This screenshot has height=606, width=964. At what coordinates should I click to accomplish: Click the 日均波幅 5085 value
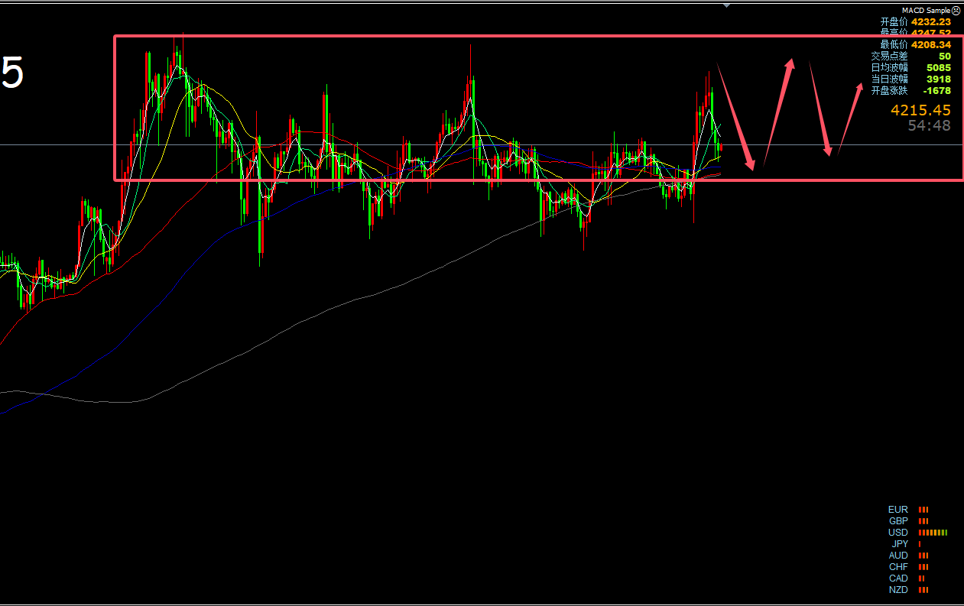click(x=939, y=68)
